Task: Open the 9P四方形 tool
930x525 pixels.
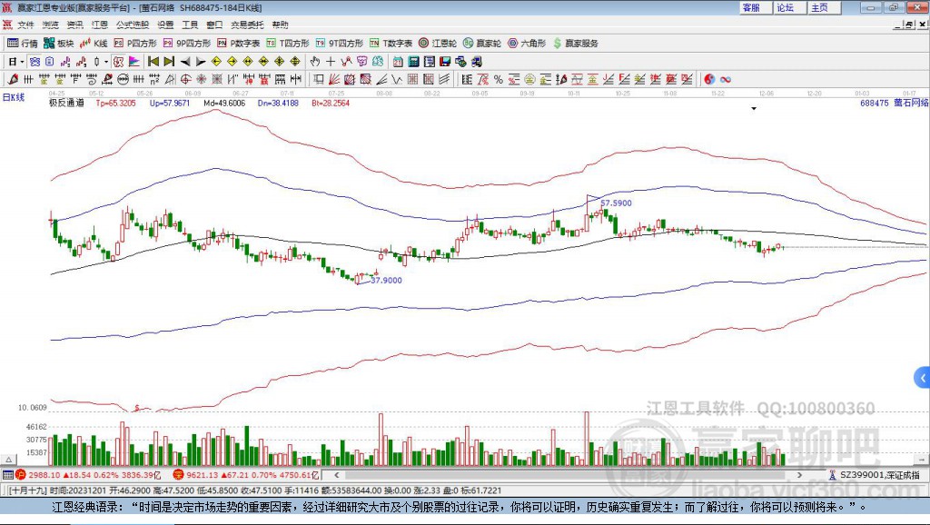Action: [x=187, y=44]
